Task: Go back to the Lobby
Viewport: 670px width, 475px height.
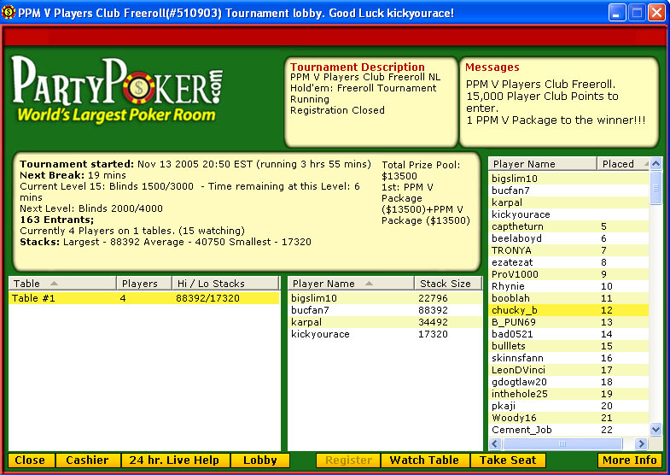Action: click(260, 460)
